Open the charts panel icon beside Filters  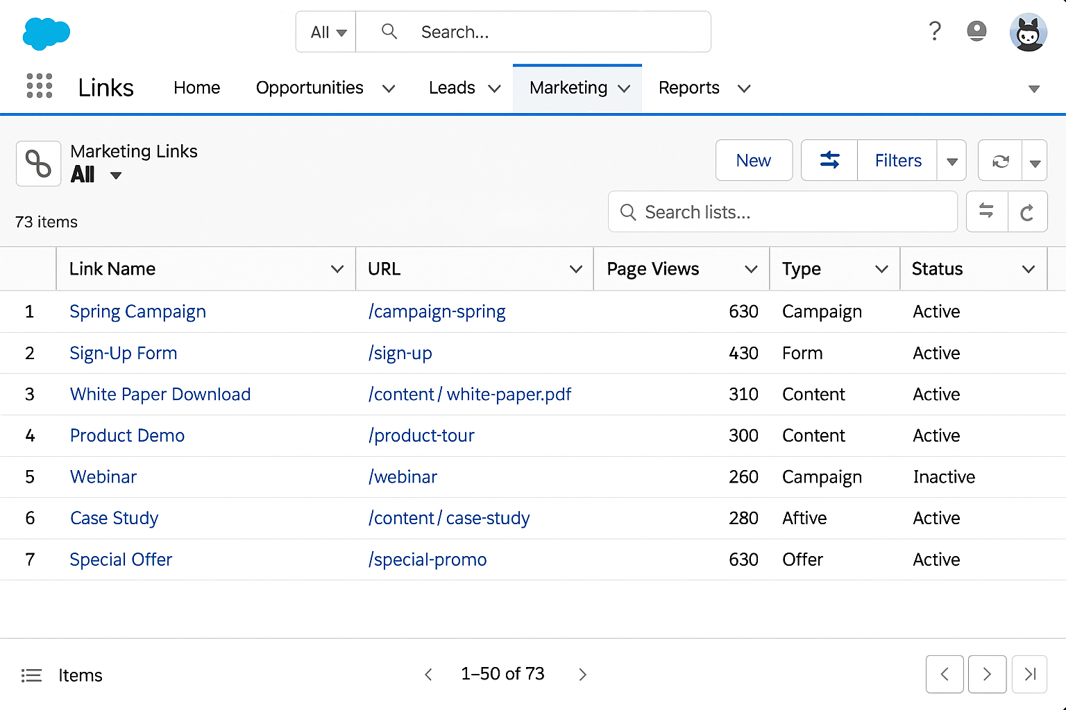pos(829,160)
